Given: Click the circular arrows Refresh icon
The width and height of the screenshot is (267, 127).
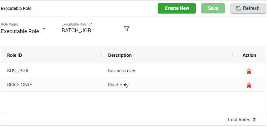Looking at the screenshot, I should click(238, 8).
